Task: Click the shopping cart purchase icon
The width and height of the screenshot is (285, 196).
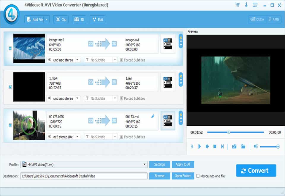Action: [x=237, y=5]
